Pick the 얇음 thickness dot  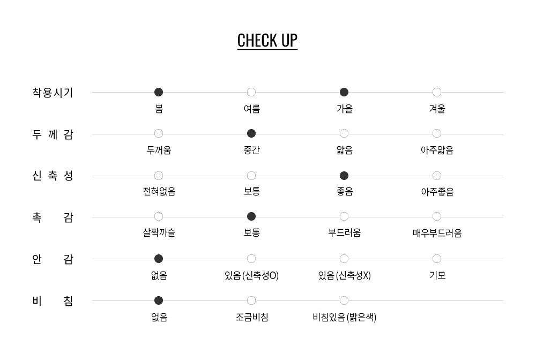tap(344, 133)
